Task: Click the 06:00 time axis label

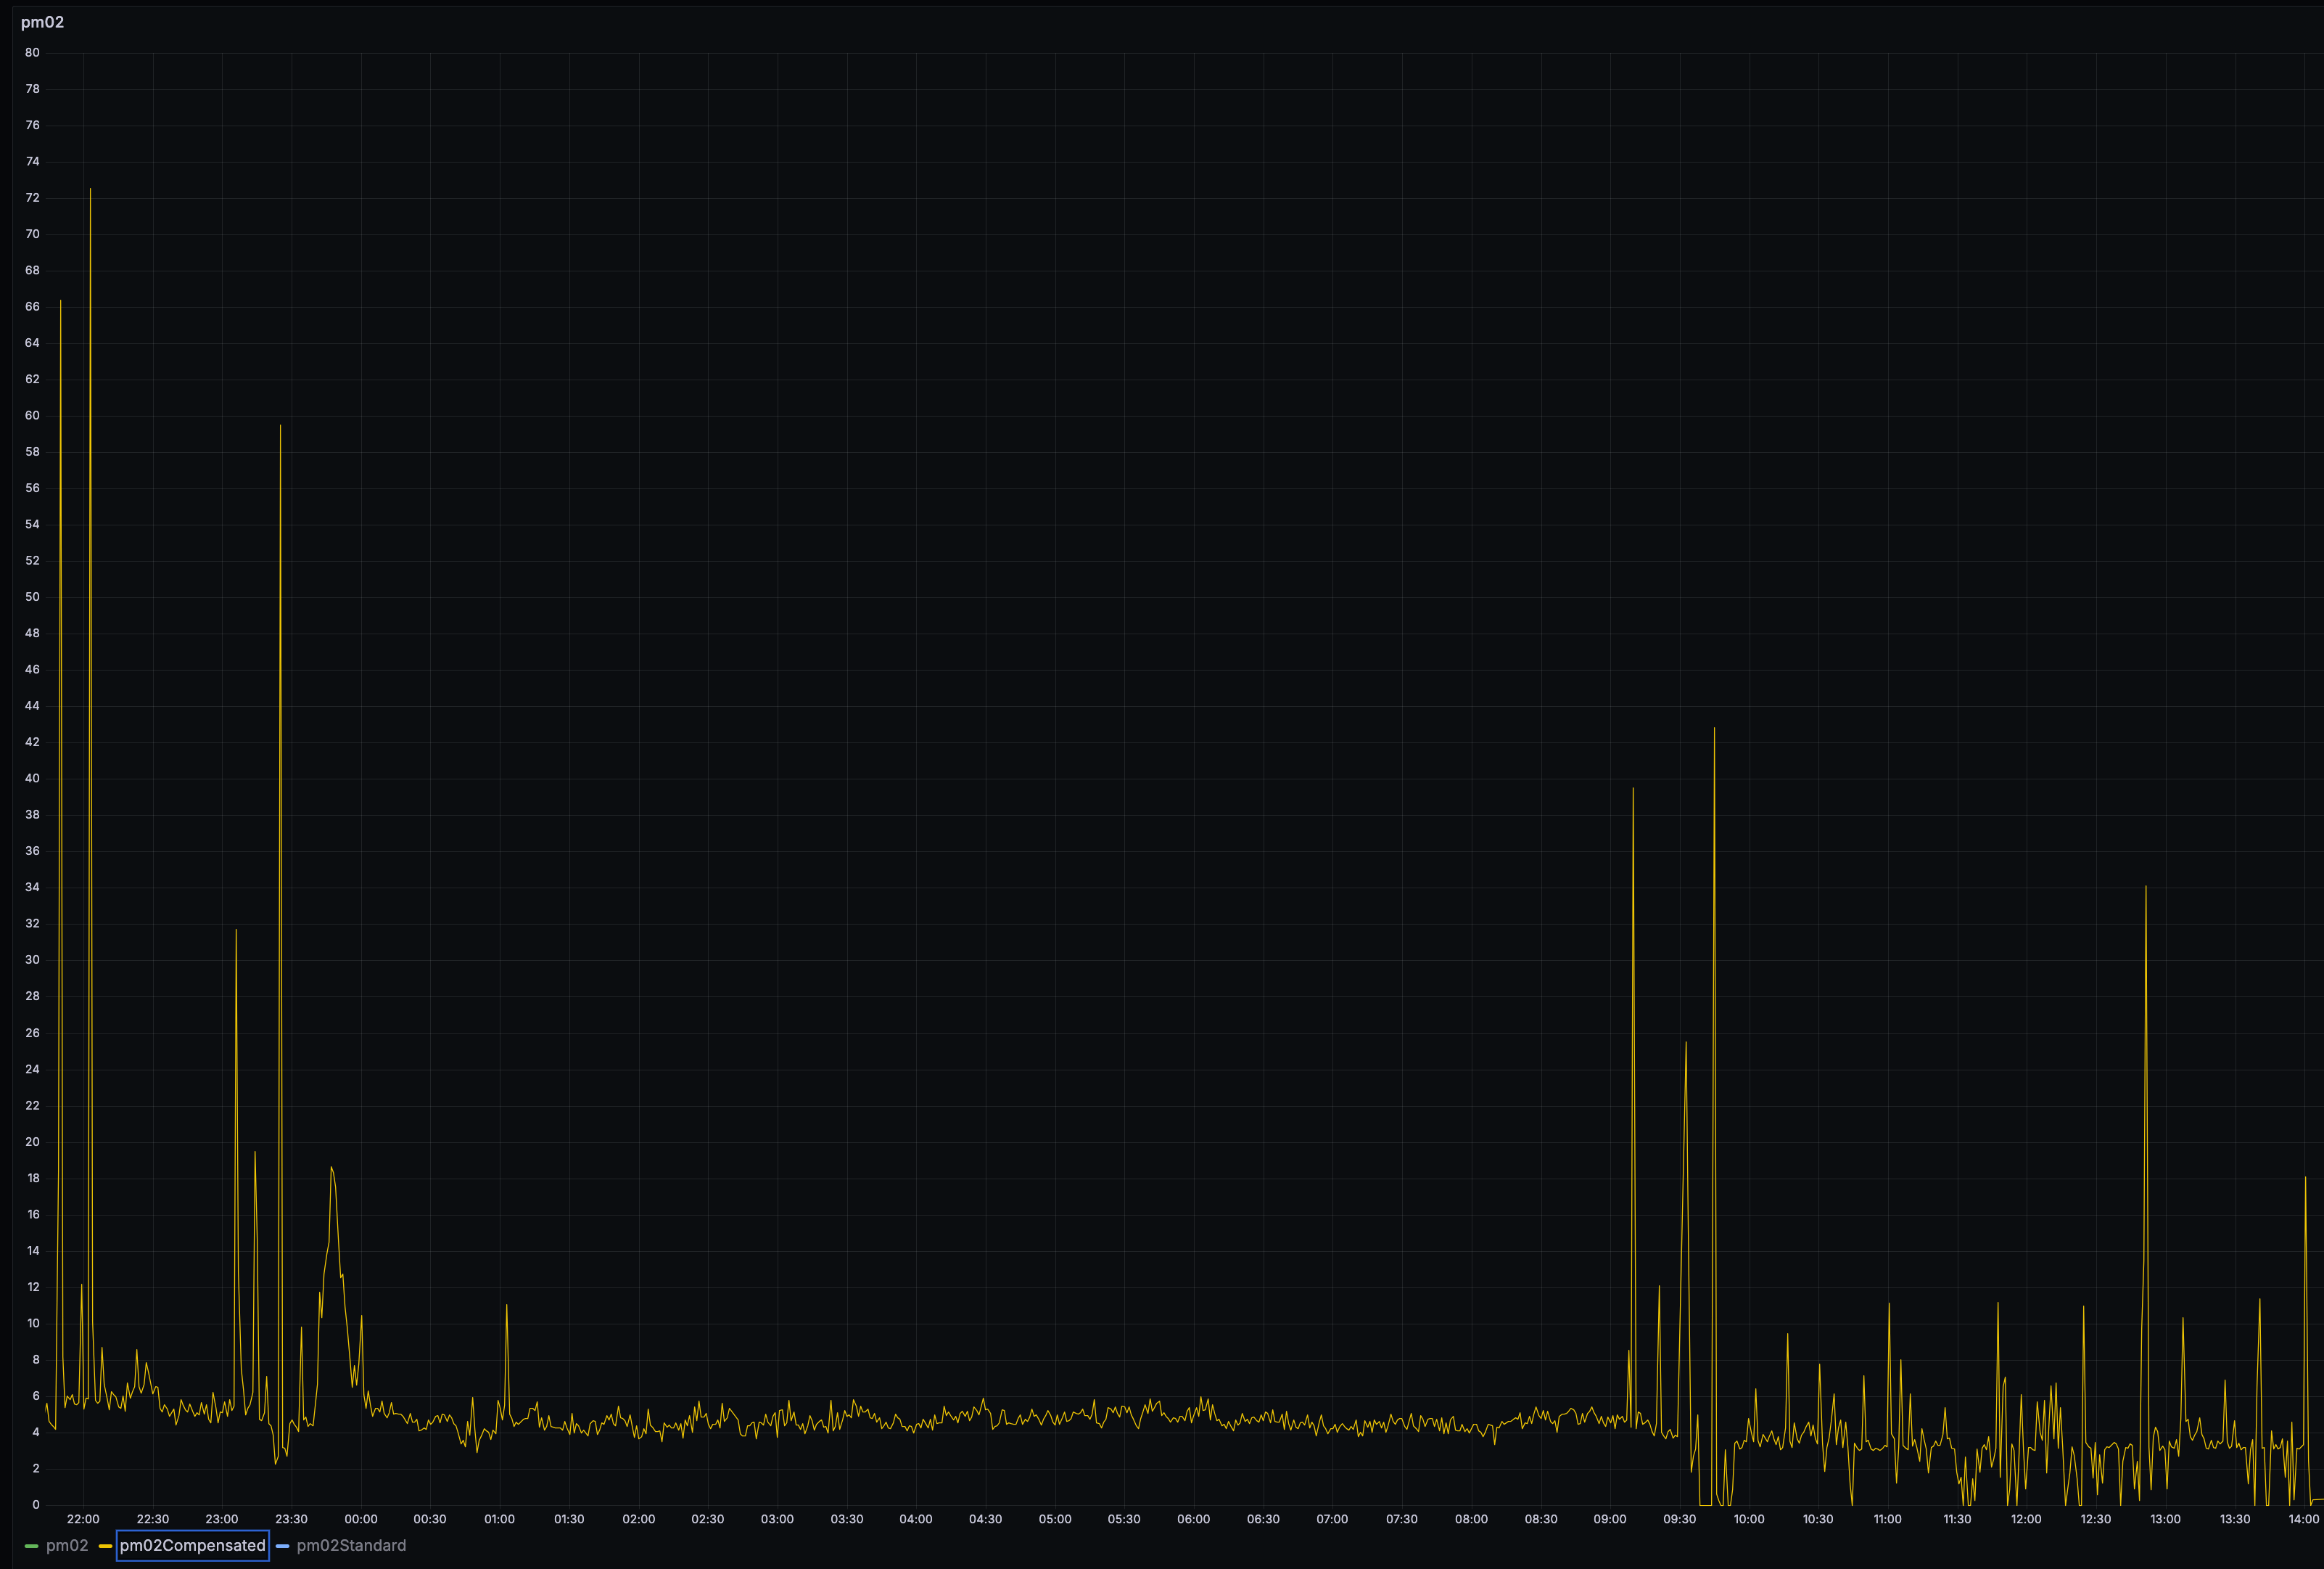Action: click(x=1194, y=1519)
